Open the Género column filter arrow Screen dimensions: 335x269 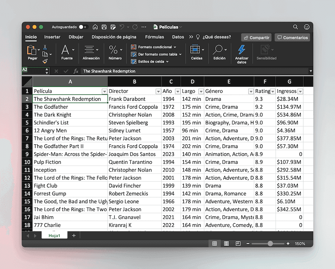click(251, 92)
